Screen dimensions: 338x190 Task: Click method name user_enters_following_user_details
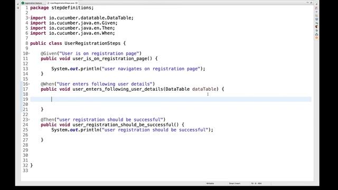click(x=118, y=89)
